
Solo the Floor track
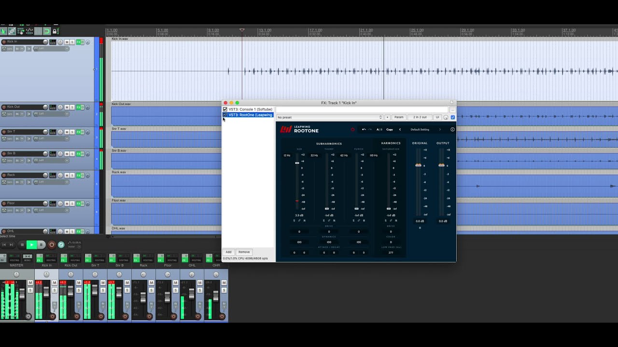tap(72, 203)
